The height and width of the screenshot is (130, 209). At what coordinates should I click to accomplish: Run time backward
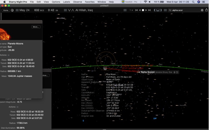coord(140,10)
